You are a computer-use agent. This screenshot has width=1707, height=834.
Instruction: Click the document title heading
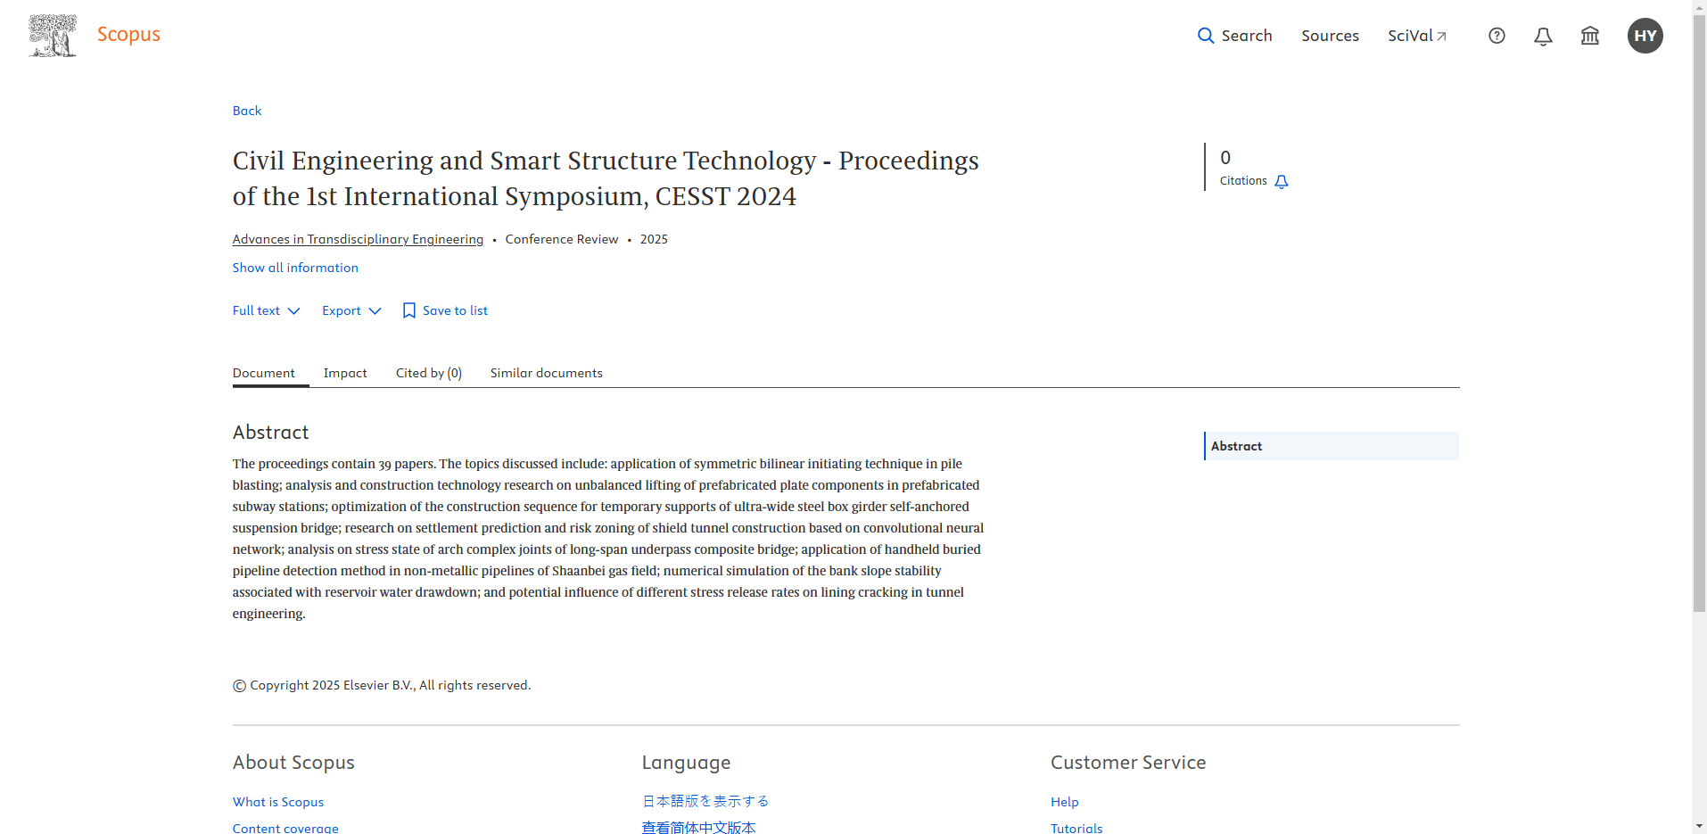coord(606,178)
